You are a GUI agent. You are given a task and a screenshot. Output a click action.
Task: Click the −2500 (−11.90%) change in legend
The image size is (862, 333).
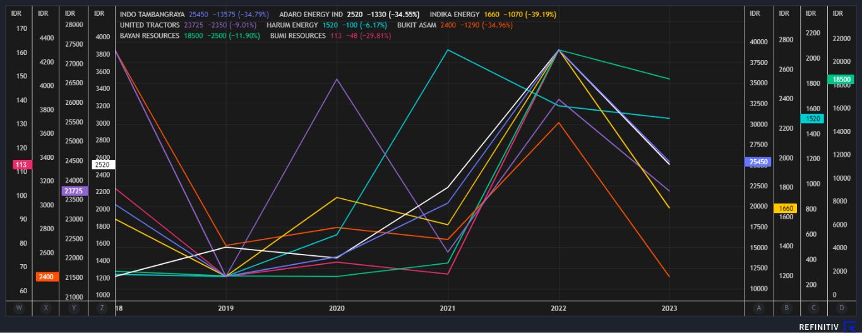[x=234, y=35]
